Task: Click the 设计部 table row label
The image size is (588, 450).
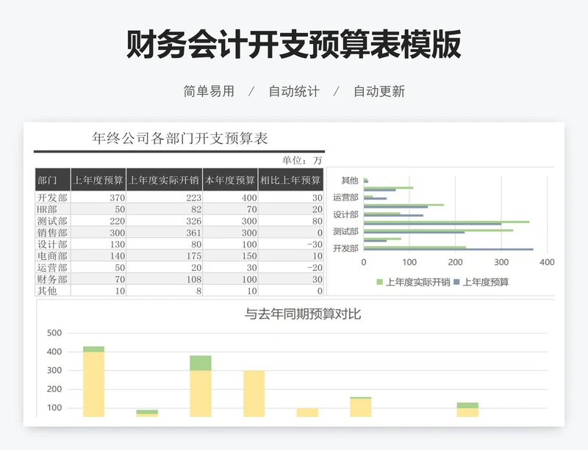Action: coord(52,244)
